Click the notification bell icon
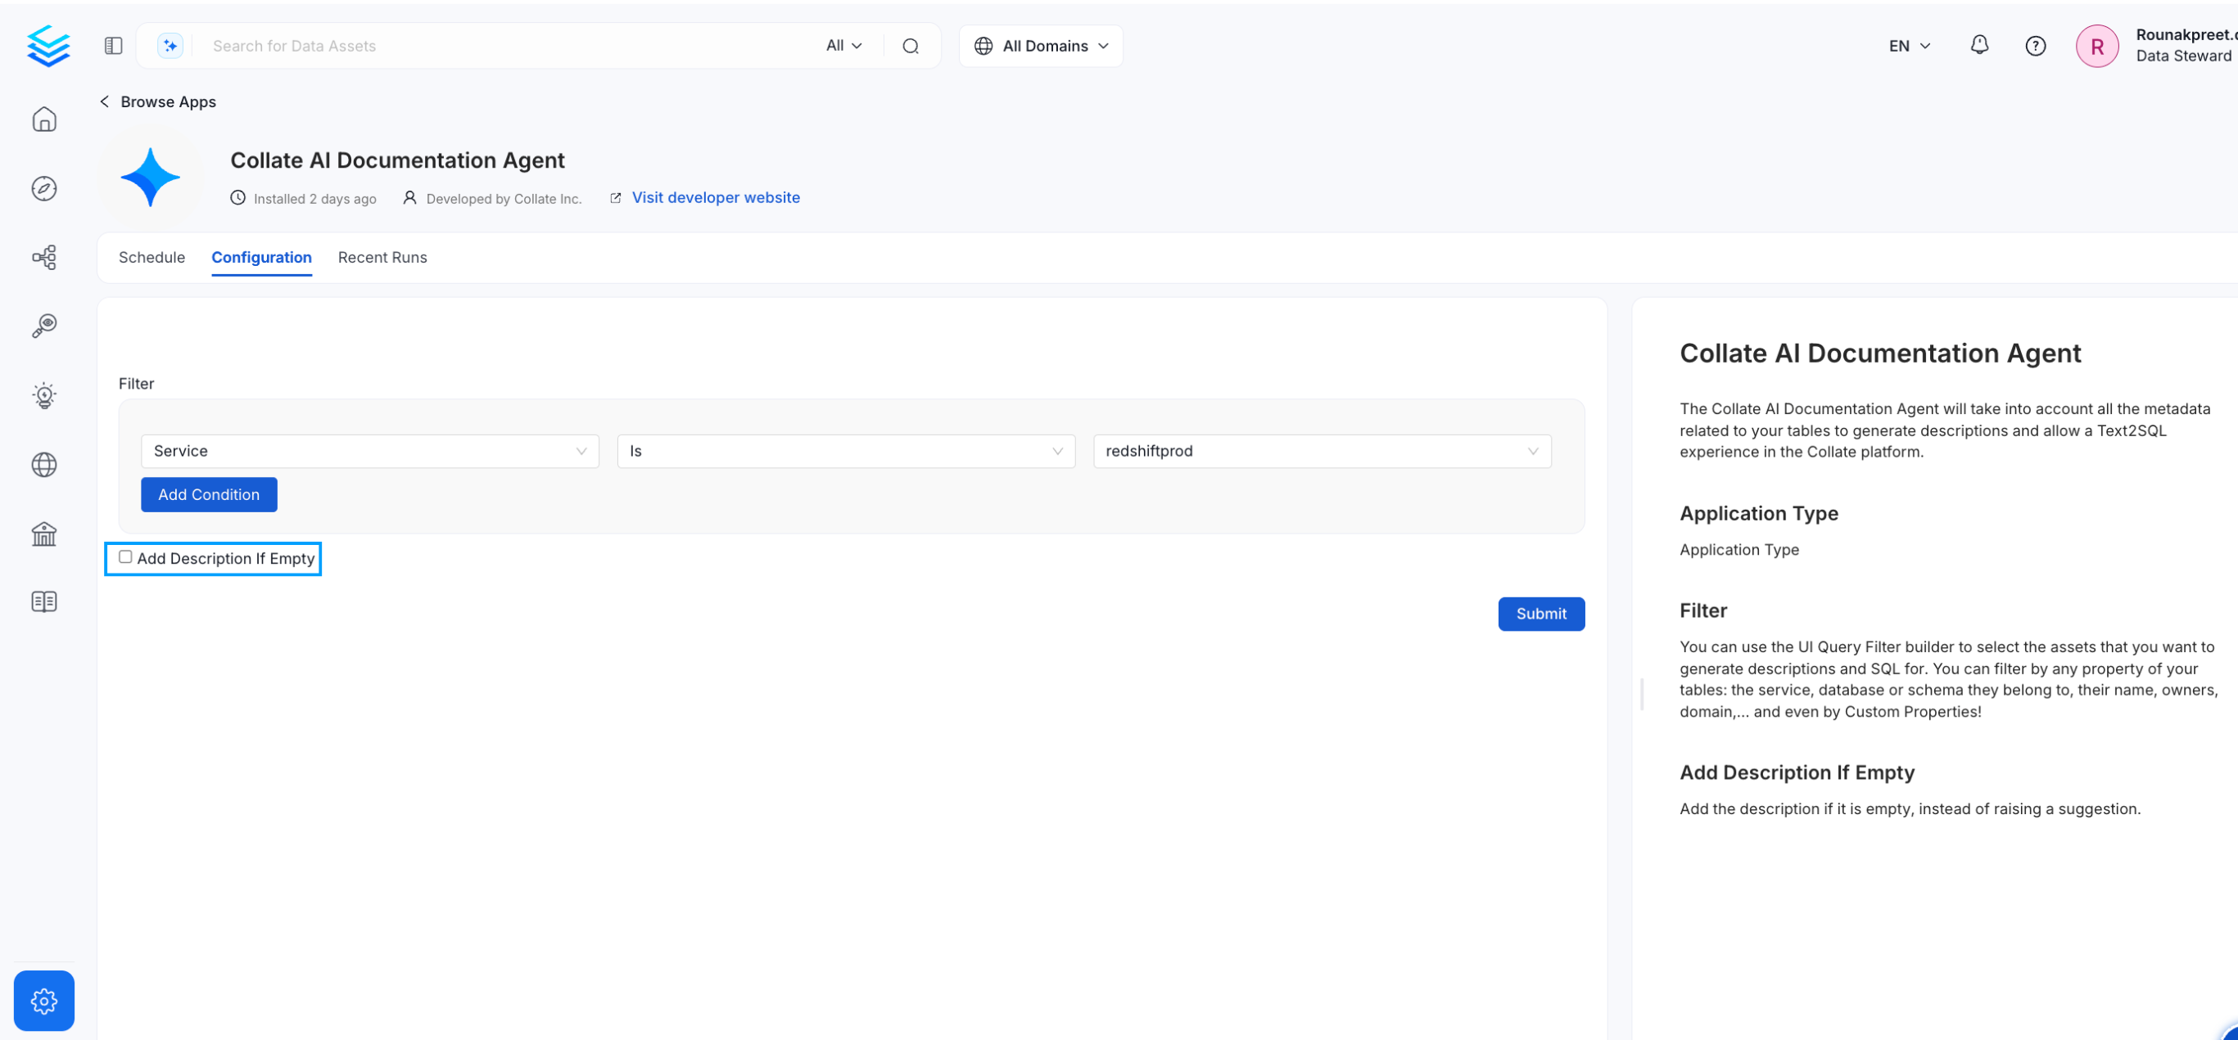 tap(1978, 45)
